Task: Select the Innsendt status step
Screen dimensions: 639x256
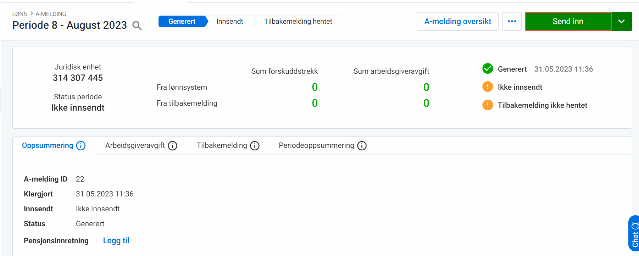Action: [230, 21]
